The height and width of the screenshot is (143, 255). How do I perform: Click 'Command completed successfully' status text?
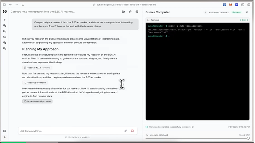point(171,127)
